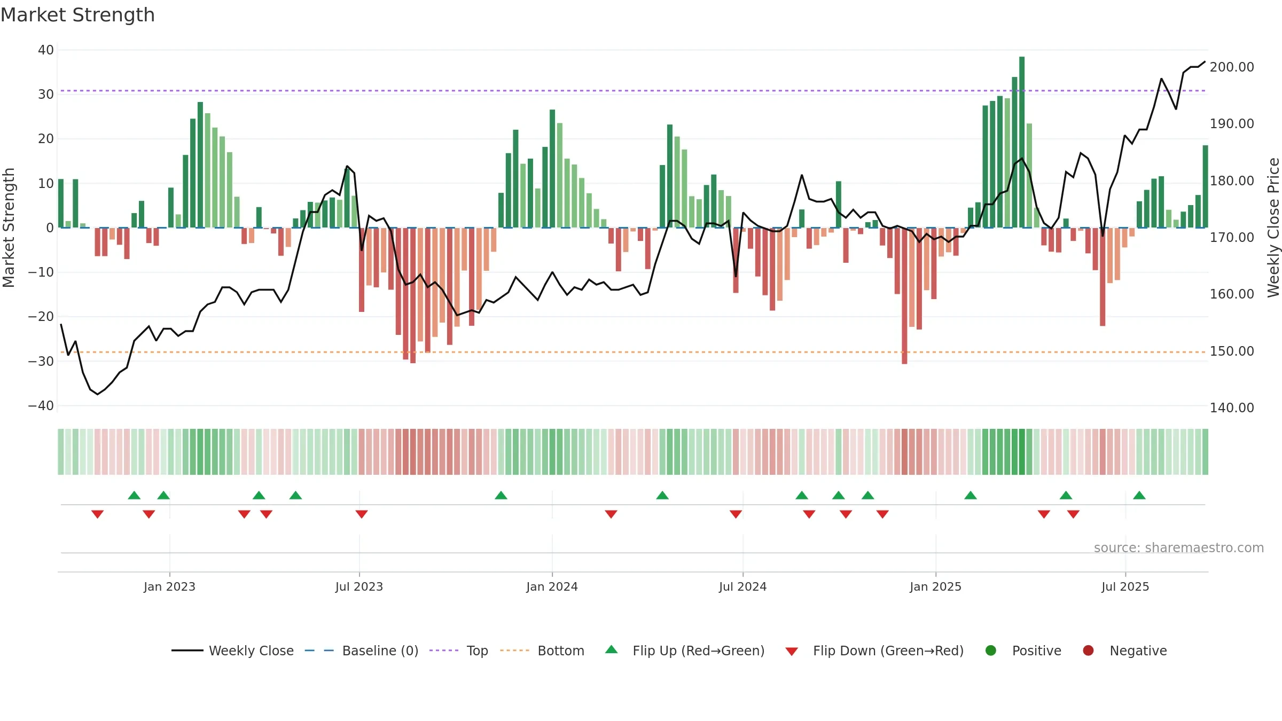Click the Flip Down marker at Jul 2023
The width and height of the screenshot is (1282, 721).
(362, 514)
